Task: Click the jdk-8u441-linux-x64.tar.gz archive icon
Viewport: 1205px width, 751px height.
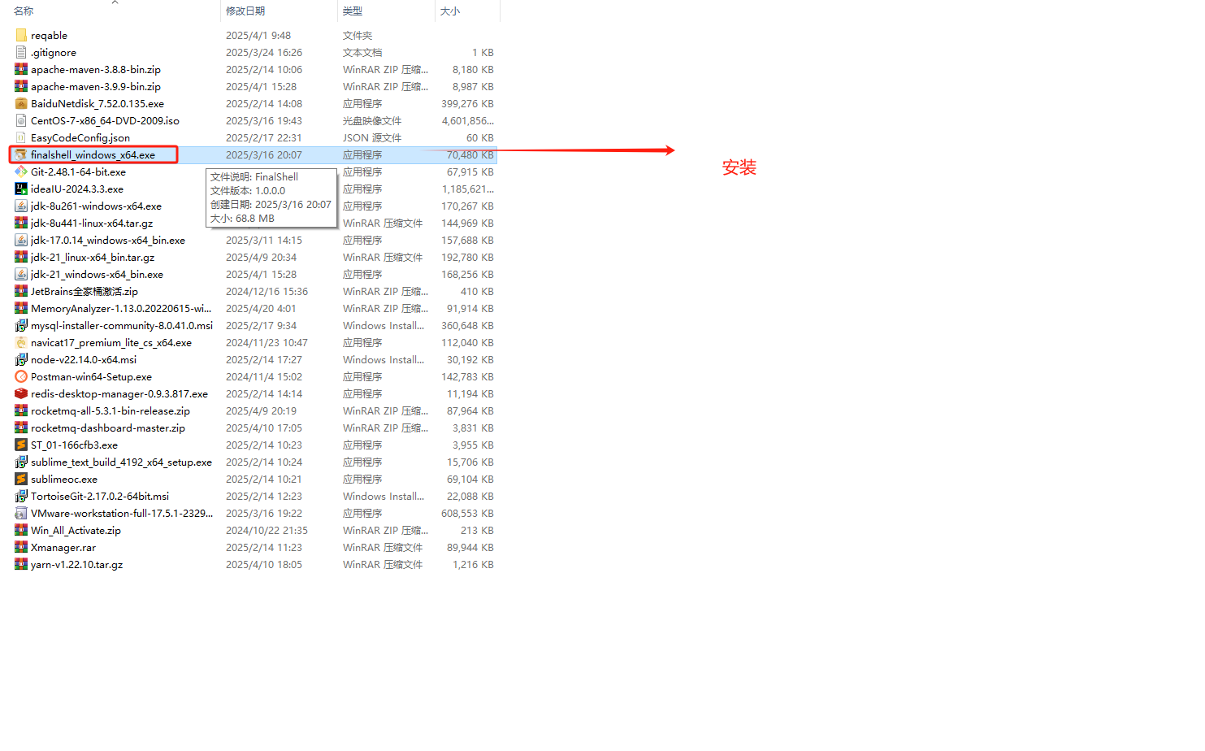Action: pyautogui.click(x=21, y=223)
